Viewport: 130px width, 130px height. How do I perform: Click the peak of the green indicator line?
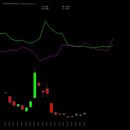45,21
